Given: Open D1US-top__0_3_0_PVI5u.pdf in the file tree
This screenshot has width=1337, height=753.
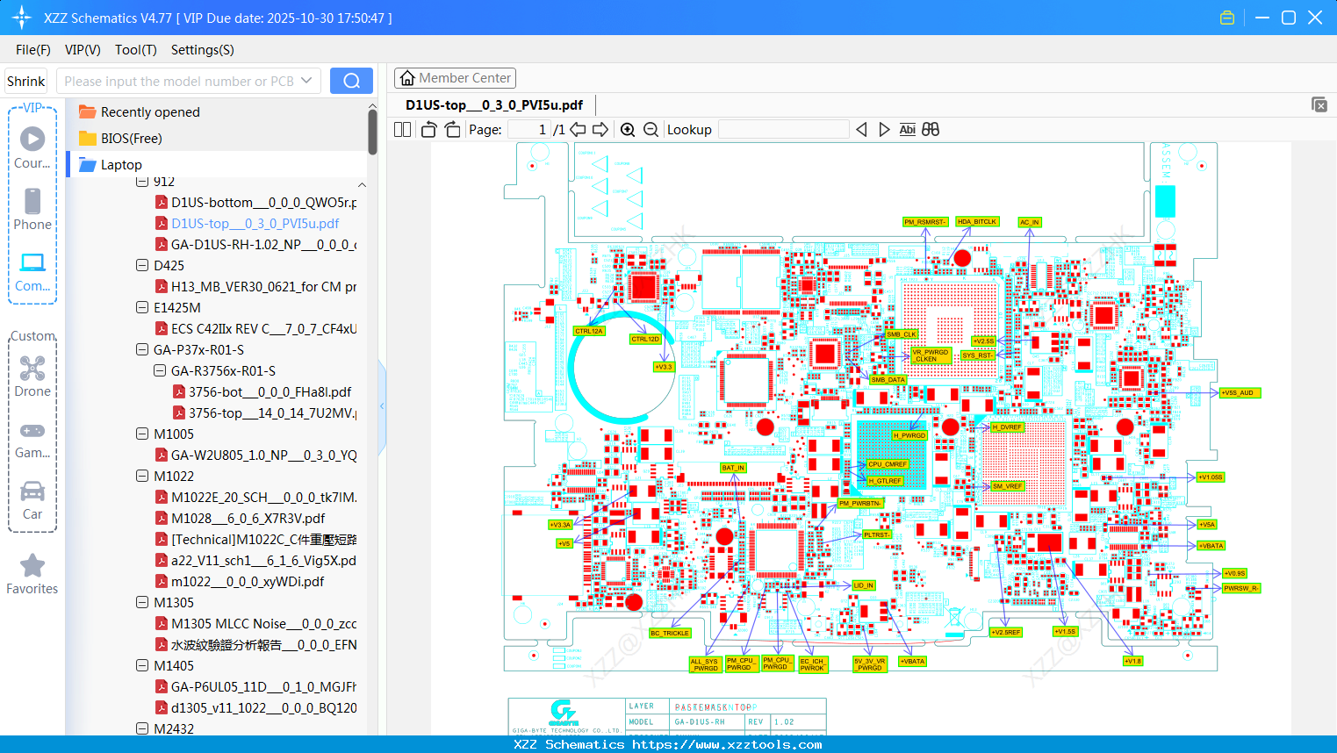Looking at the screenshot, I should click(248, 223).
